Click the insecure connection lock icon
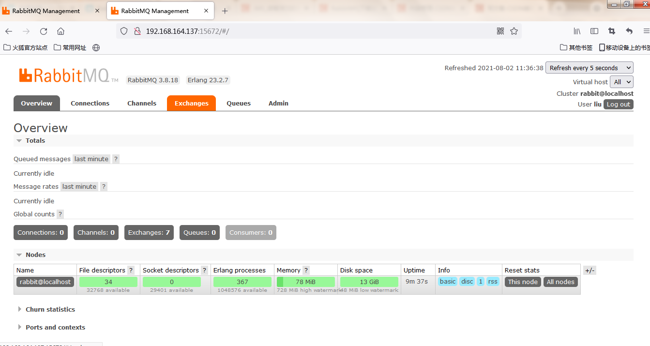 click(x=137, y=31)
